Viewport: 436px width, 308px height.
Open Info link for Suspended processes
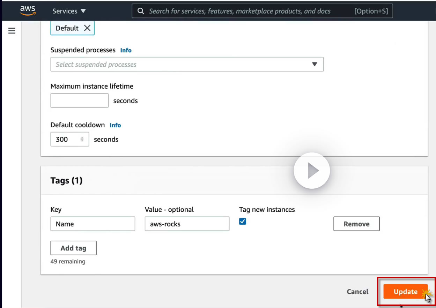tap(126, 50)
